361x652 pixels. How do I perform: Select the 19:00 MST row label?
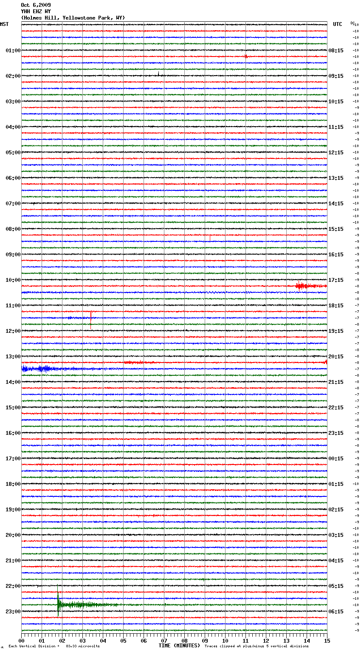pyautogui.click(x=13, y=510)
